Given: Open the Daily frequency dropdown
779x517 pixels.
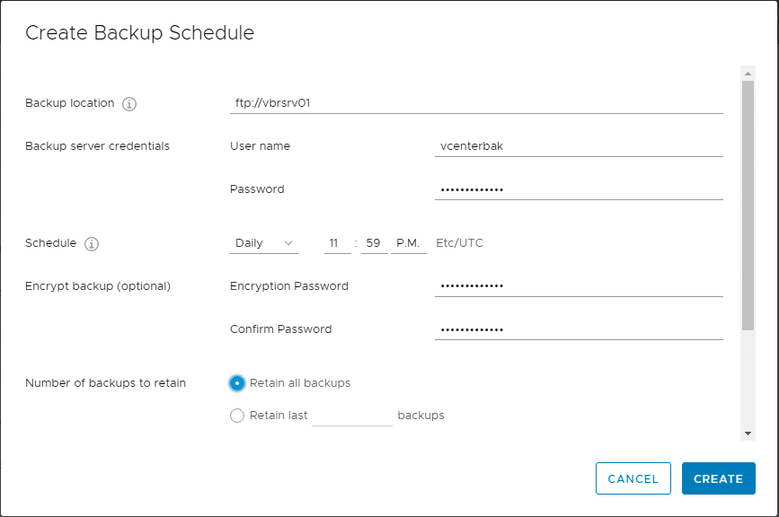Looking at the screenshot, I should point(264,243).
